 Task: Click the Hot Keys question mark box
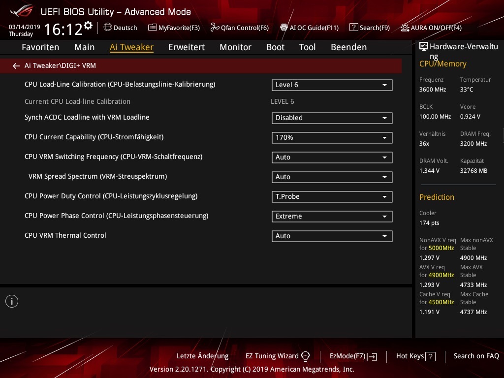pyautogui.click(x=430, y=356)
